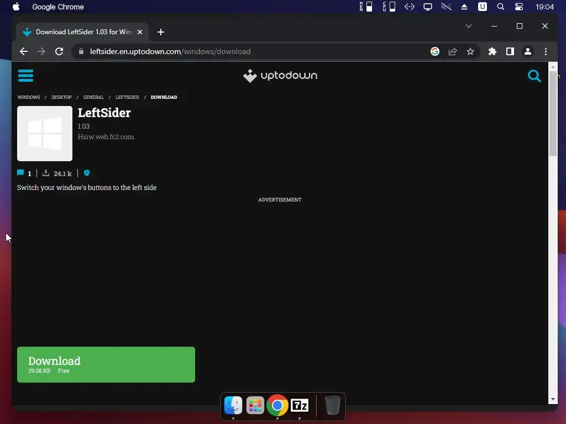Open Control Center in the menu bar
Image resolution: width=566 pixels, height=424 pixels.
coord(519,7)
